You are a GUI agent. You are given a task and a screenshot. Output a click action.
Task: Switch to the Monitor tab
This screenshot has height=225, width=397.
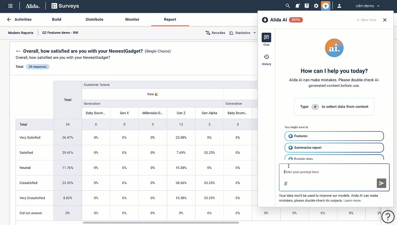132,19
